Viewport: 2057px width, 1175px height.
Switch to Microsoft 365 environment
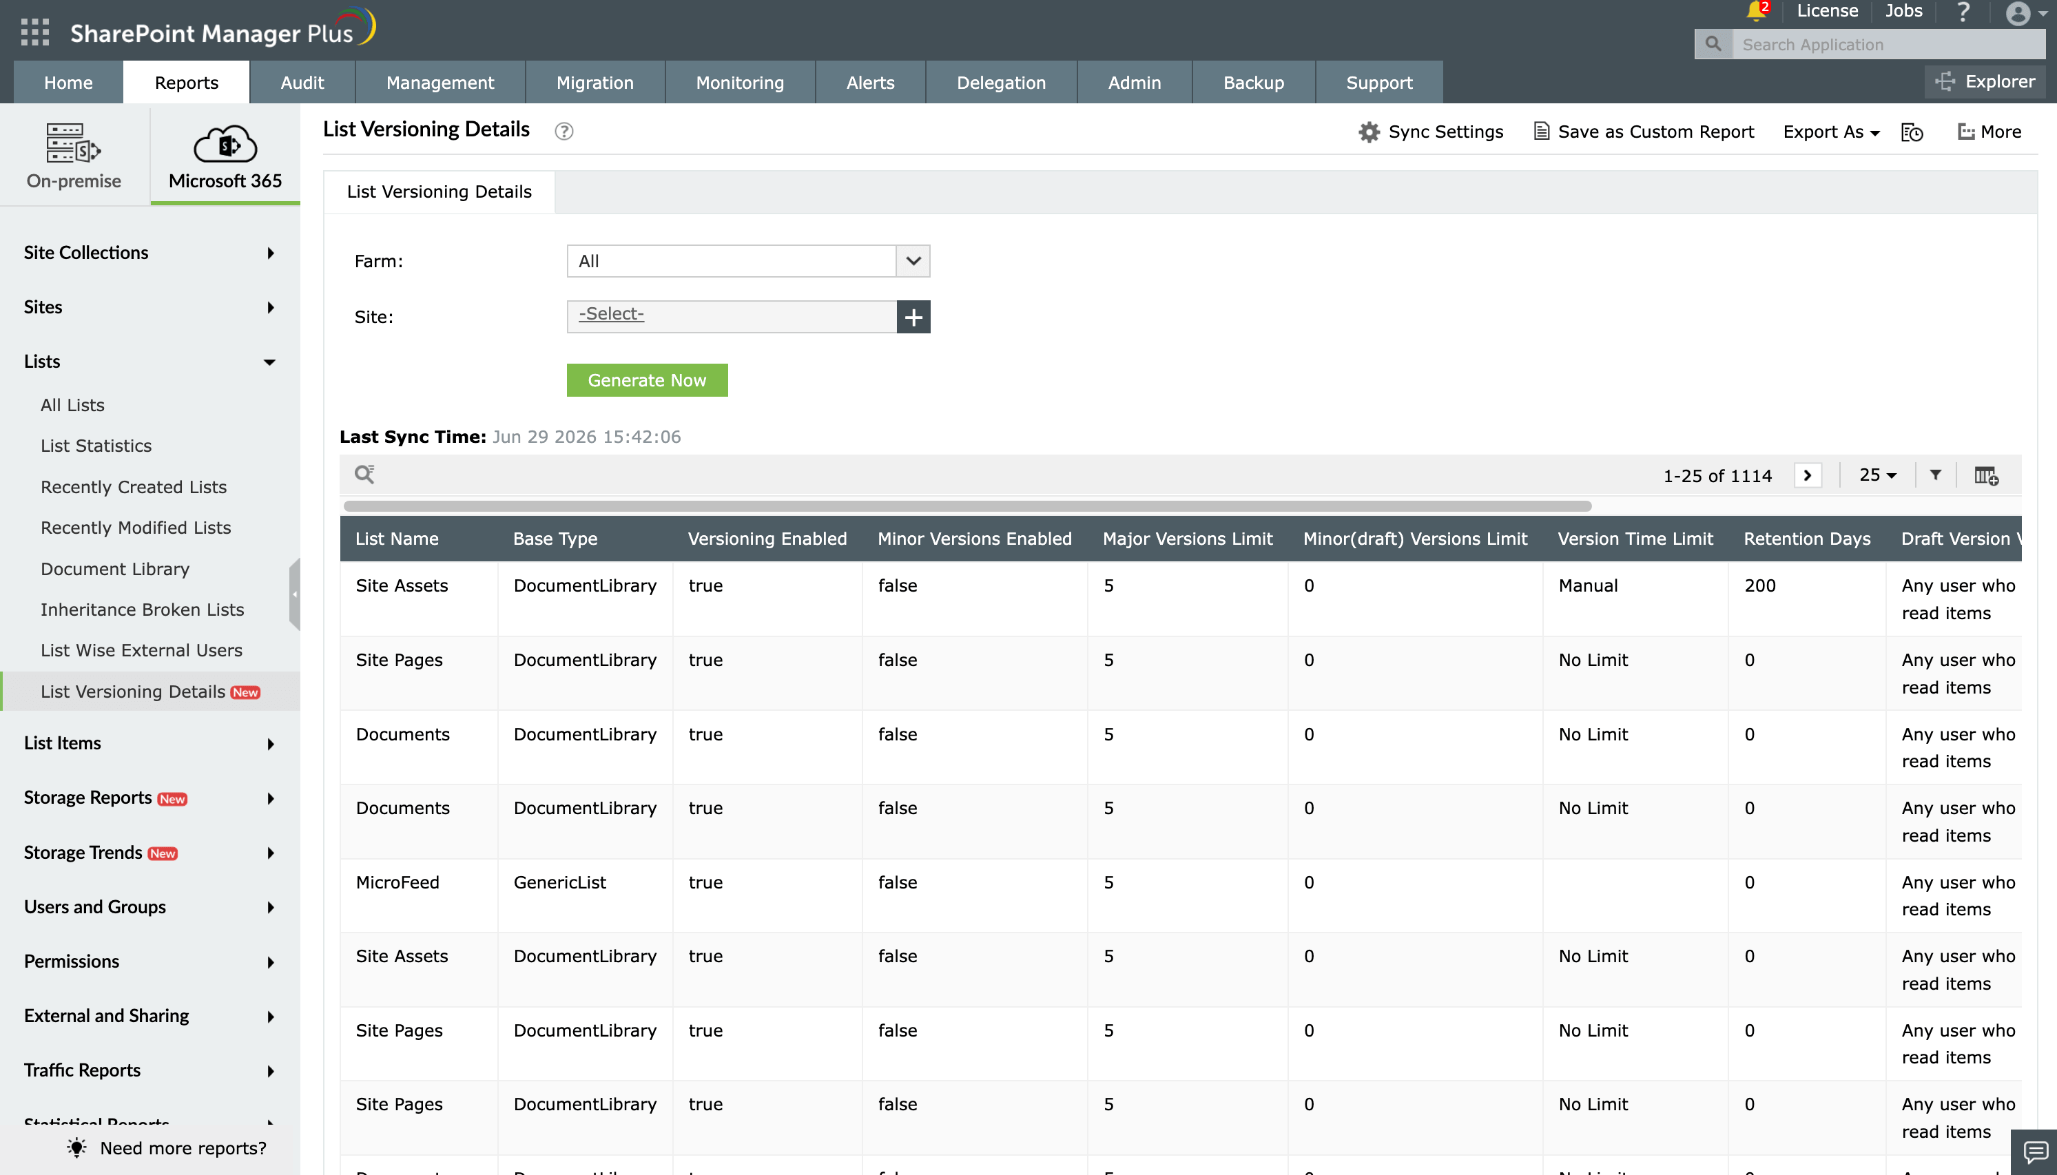[x=225, y=156]
